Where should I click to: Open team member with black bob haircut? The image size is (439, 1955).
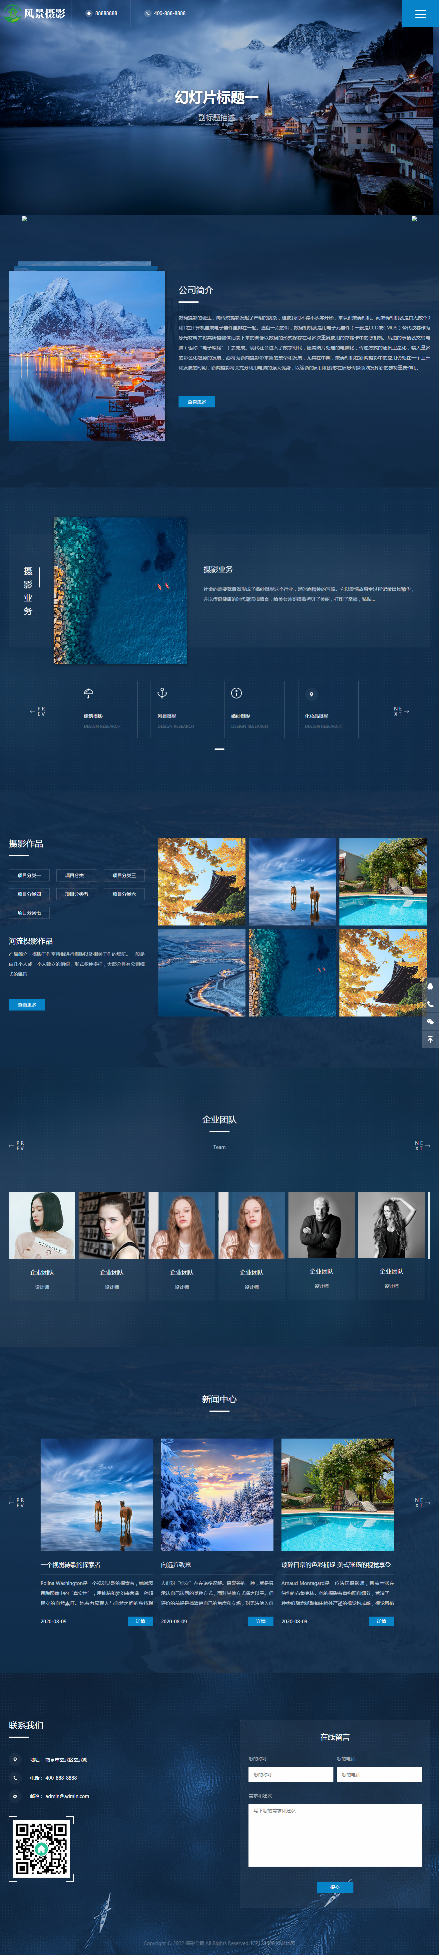pos(42,1226)
